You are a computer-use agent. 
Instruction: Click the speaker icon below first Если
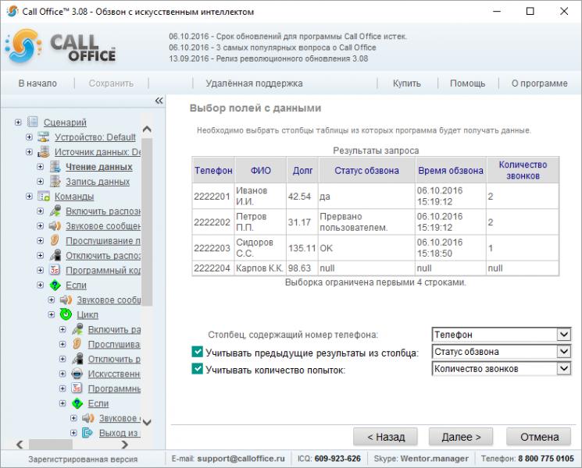click(x=66, y=300)
